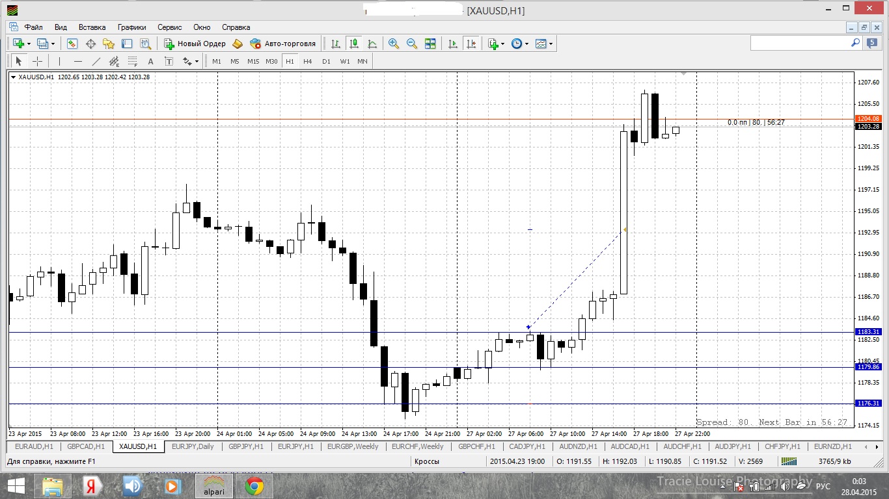
Task: Click the 1183.31 horizontal line price label
Action: click(868, 331)
